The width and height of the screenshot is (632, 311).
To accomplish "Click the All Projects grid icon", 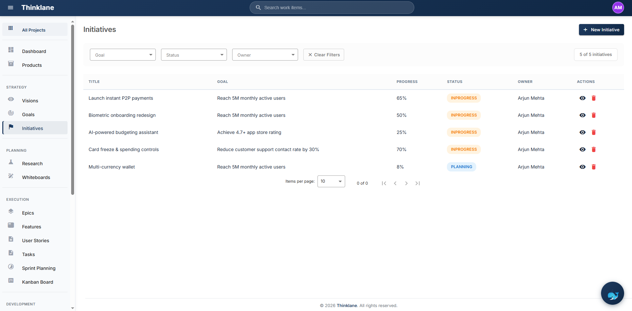I will click(x=11, y=28).
